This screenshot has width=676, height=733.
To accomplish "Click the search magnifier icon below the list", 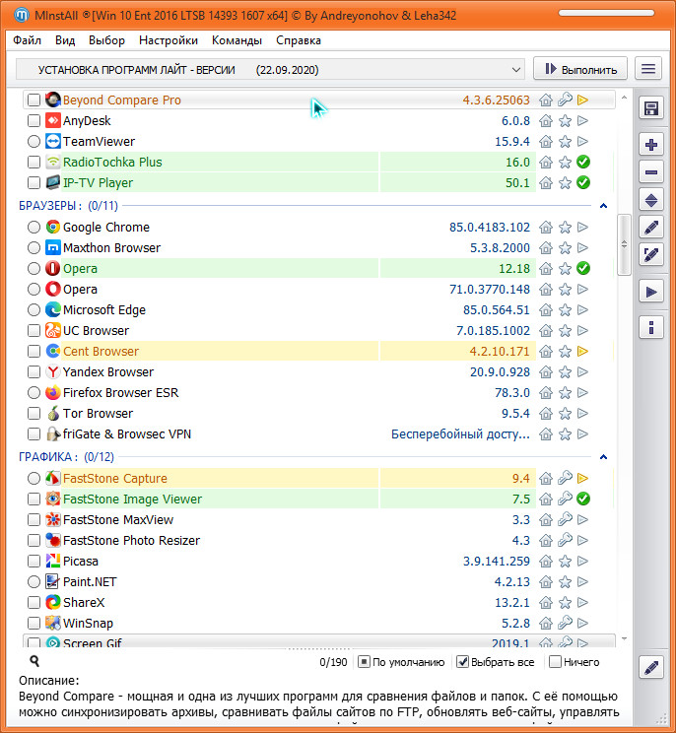I will click(x=34, y=662).
